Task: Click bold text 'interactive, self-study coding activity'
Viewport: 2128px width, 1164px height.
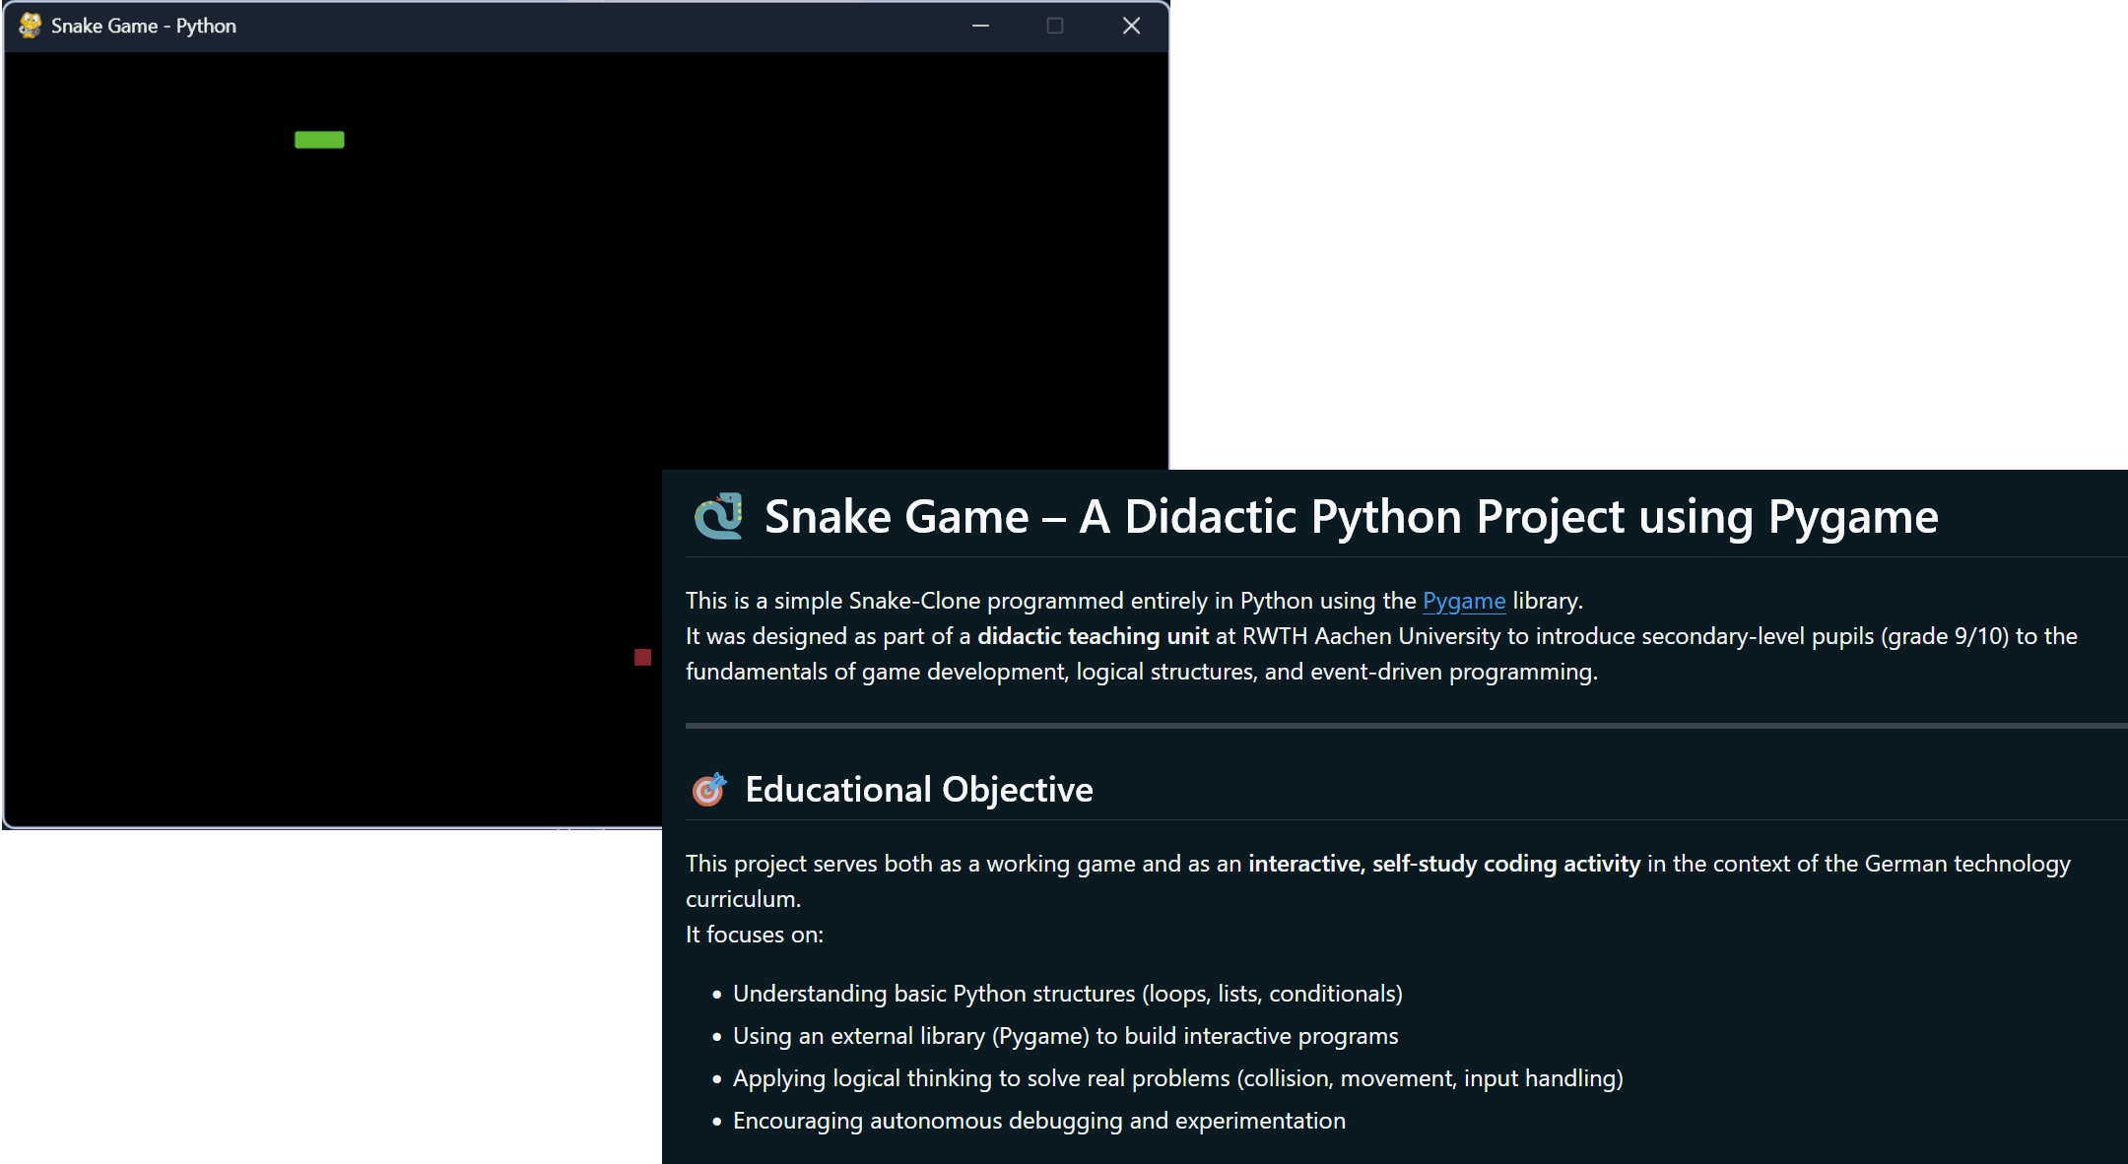Action: coord(1444,864)
